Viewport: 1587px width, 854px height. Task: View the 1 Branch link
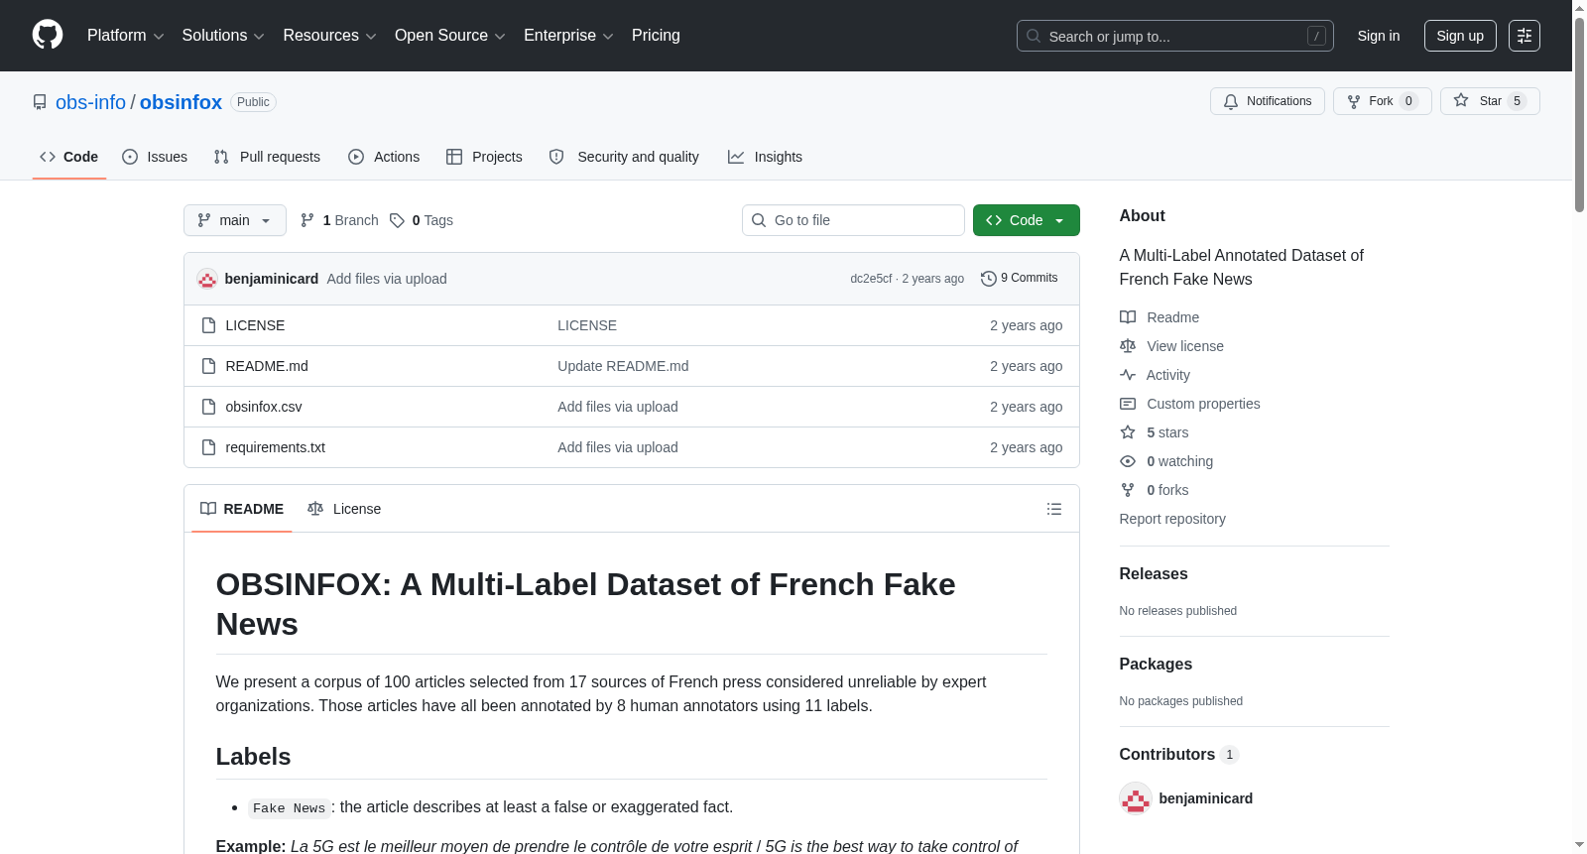339,220
